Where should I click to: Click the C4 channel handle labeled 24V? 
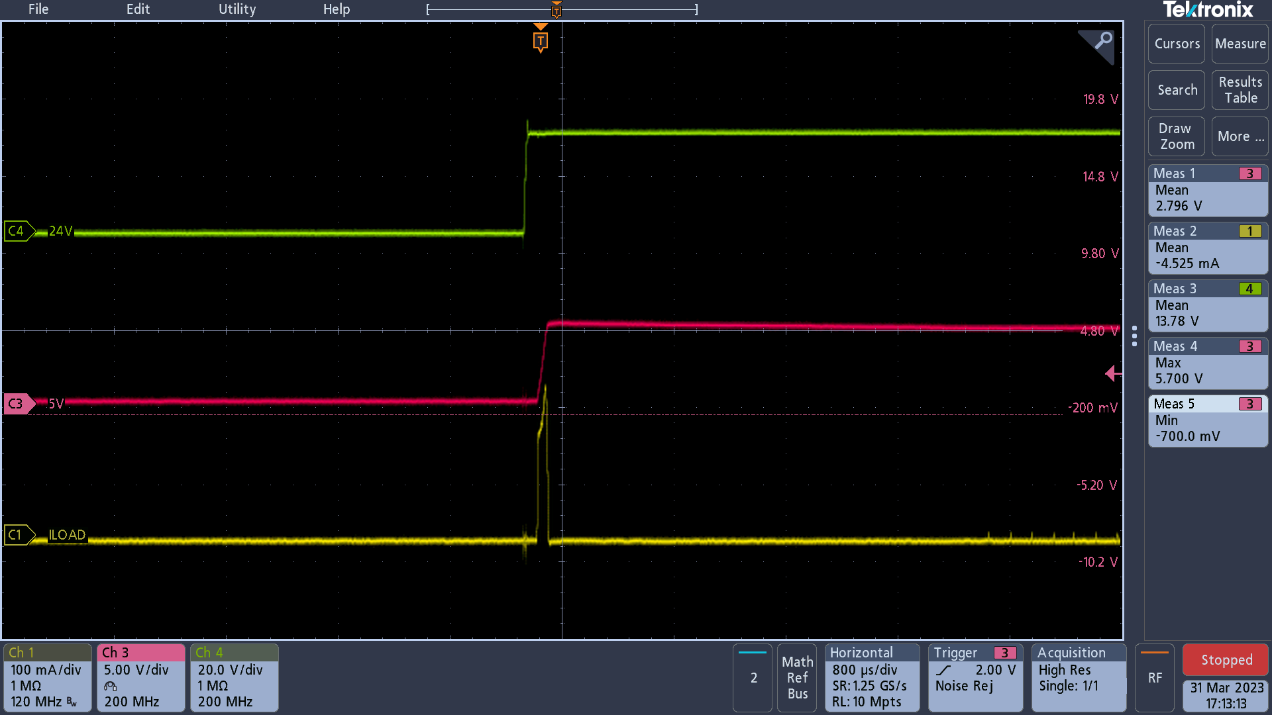click(18, 231)
